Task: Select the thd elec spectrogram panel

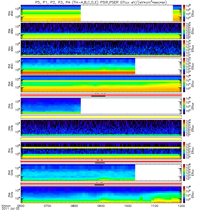Action: pos(101,66)
